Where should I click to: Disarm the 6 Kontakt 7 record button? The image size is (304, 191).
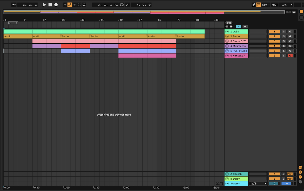pos(290,56)
